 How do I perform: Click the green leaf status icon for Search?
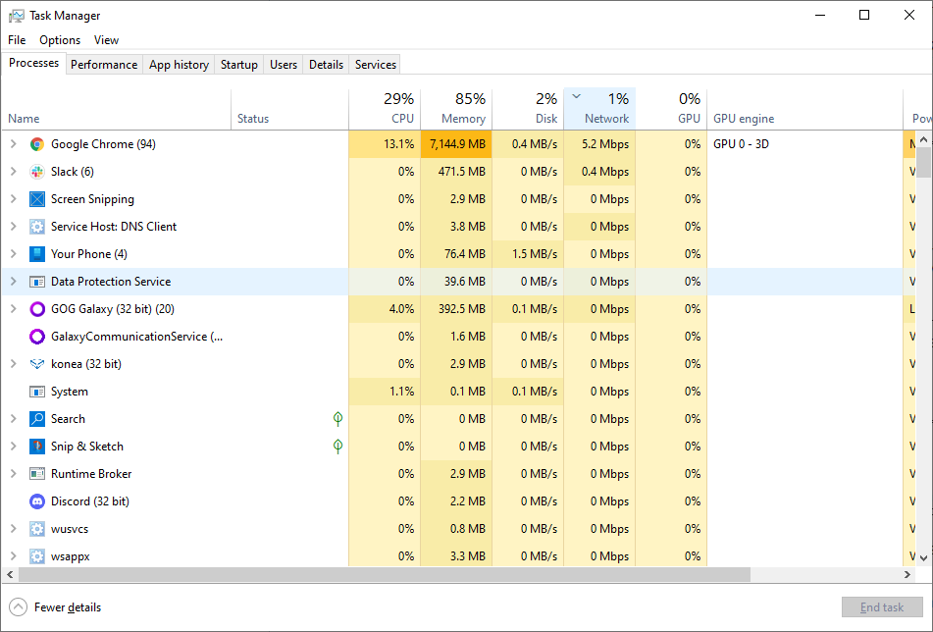click(x=337, y=419)
